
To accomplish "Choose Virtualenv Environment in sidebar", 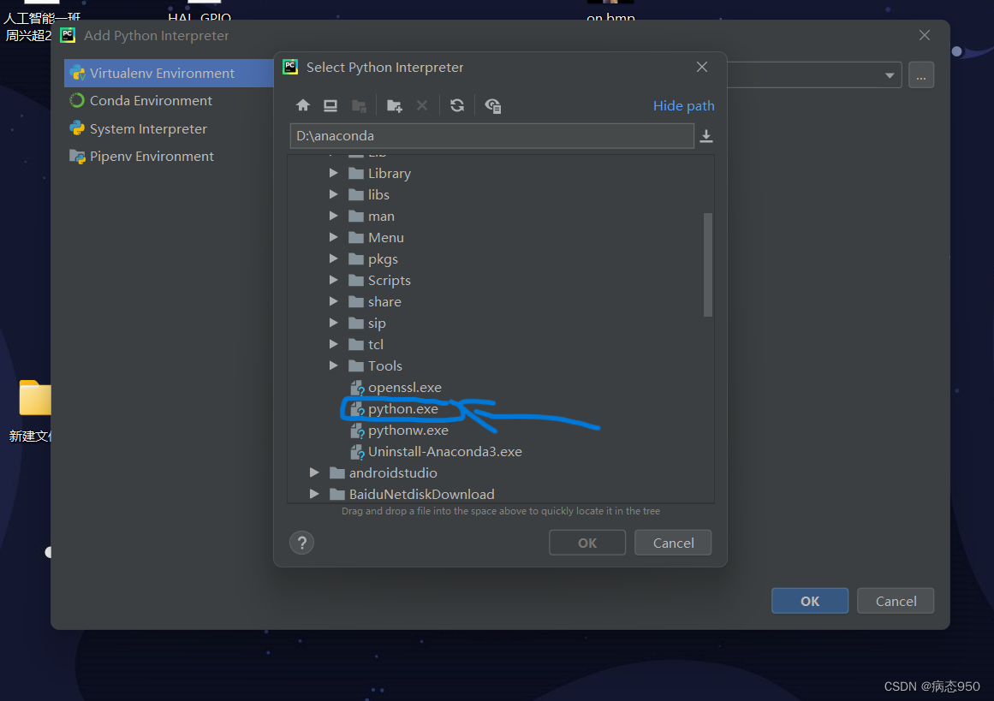I will click(x=169, y=73).
